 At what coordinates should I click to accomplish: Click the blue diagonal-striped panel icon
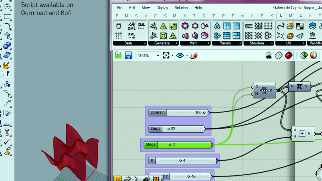pos(236,26)
